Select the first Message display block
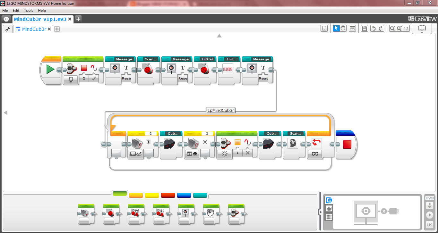Viewport: 438px width, 233px height. [x=120, y=70]
